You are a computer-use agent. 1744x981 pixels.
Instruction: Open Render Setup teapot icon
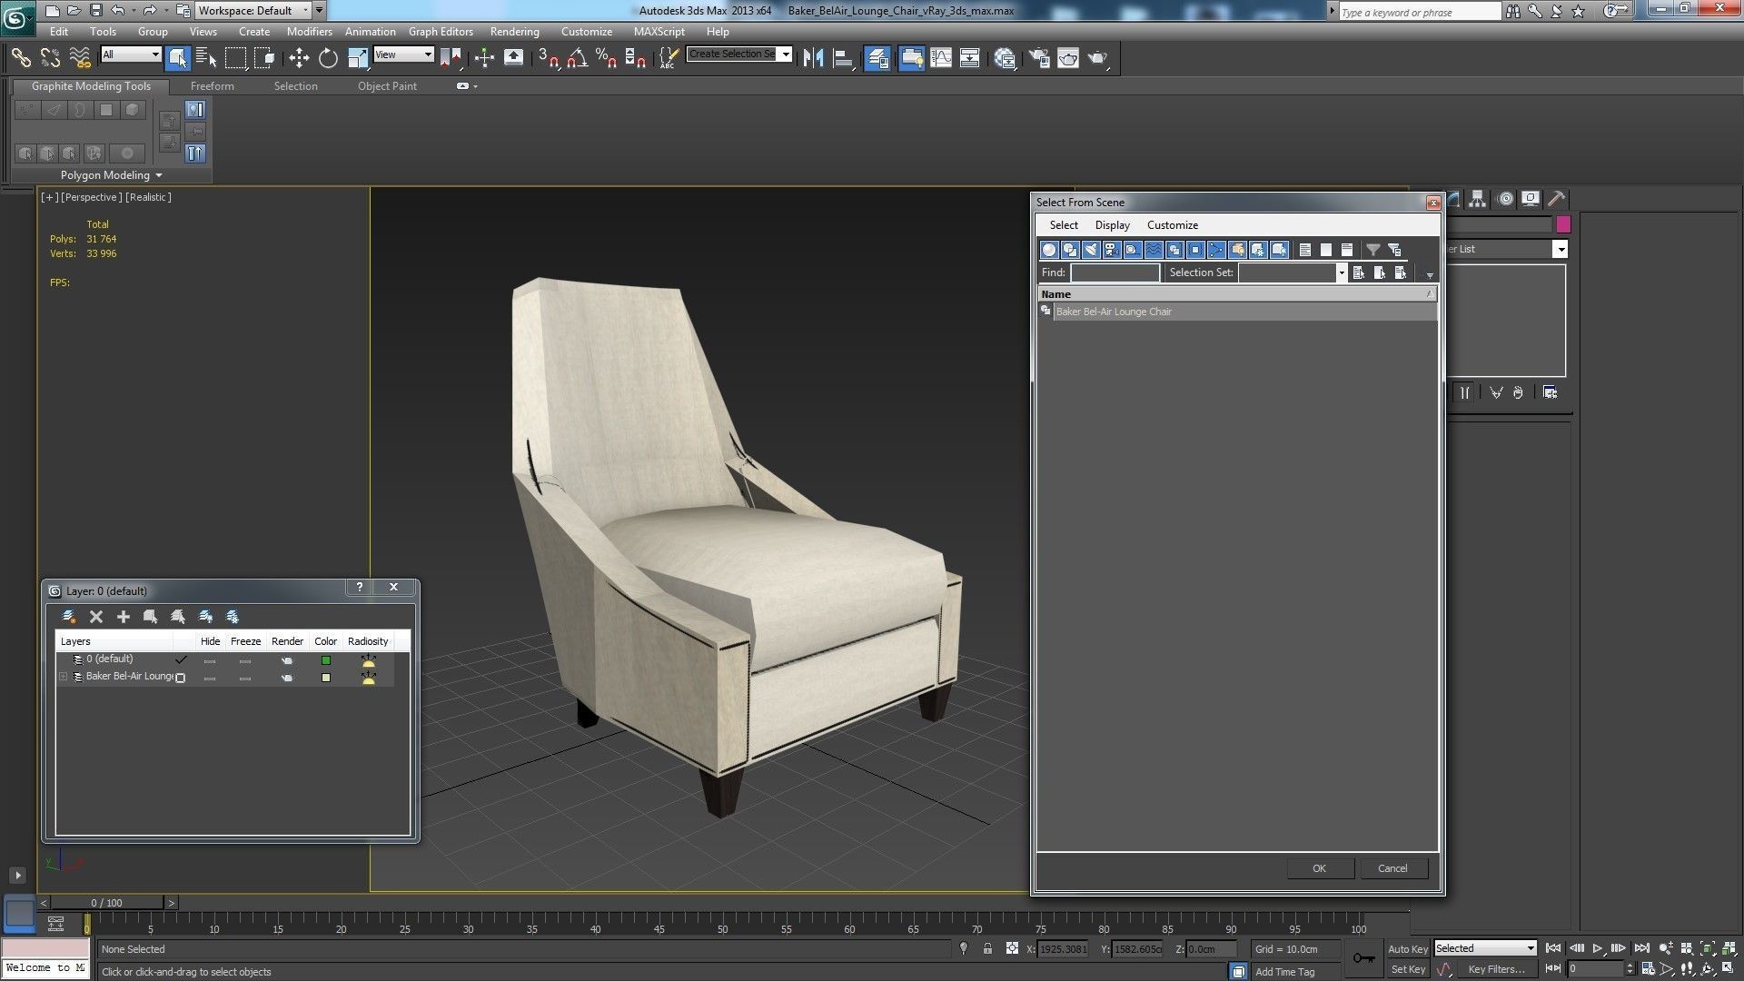pyautogui.click(x=1038, y=58)
